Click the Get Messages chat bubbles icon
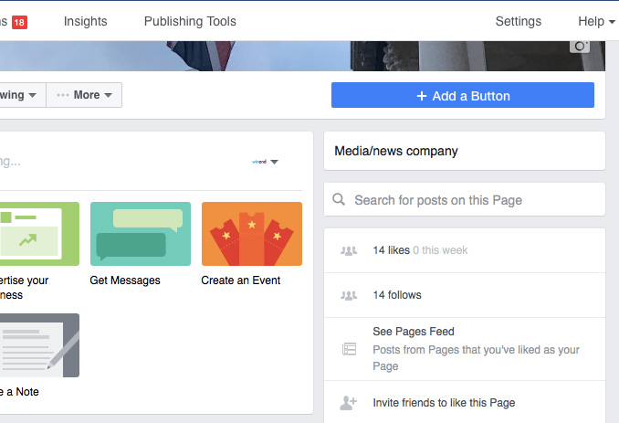 (141, 234)
